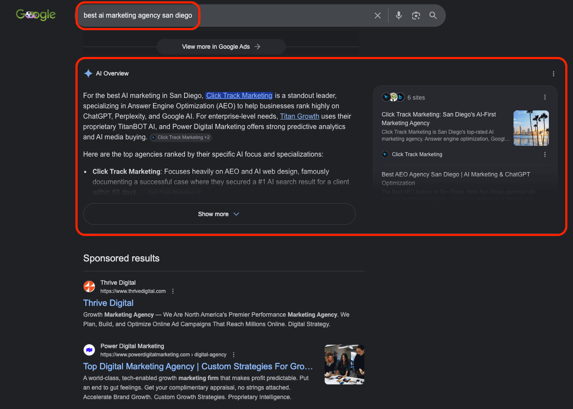The image size is (573, 409).
Task: Click the San Diego skyline thumbnail
Action: 531,128
